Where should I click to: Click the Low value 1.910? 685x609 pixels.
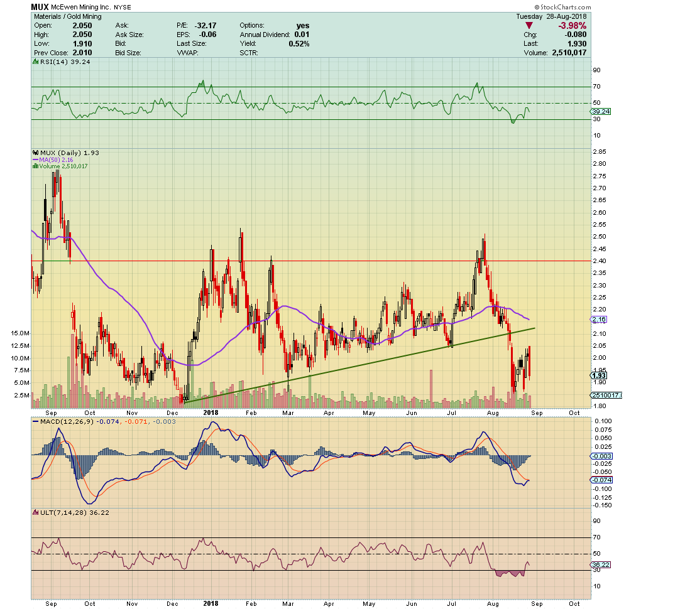(82, 44)
